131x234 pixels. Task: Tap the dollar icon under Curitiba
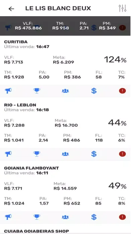[94, 91]
